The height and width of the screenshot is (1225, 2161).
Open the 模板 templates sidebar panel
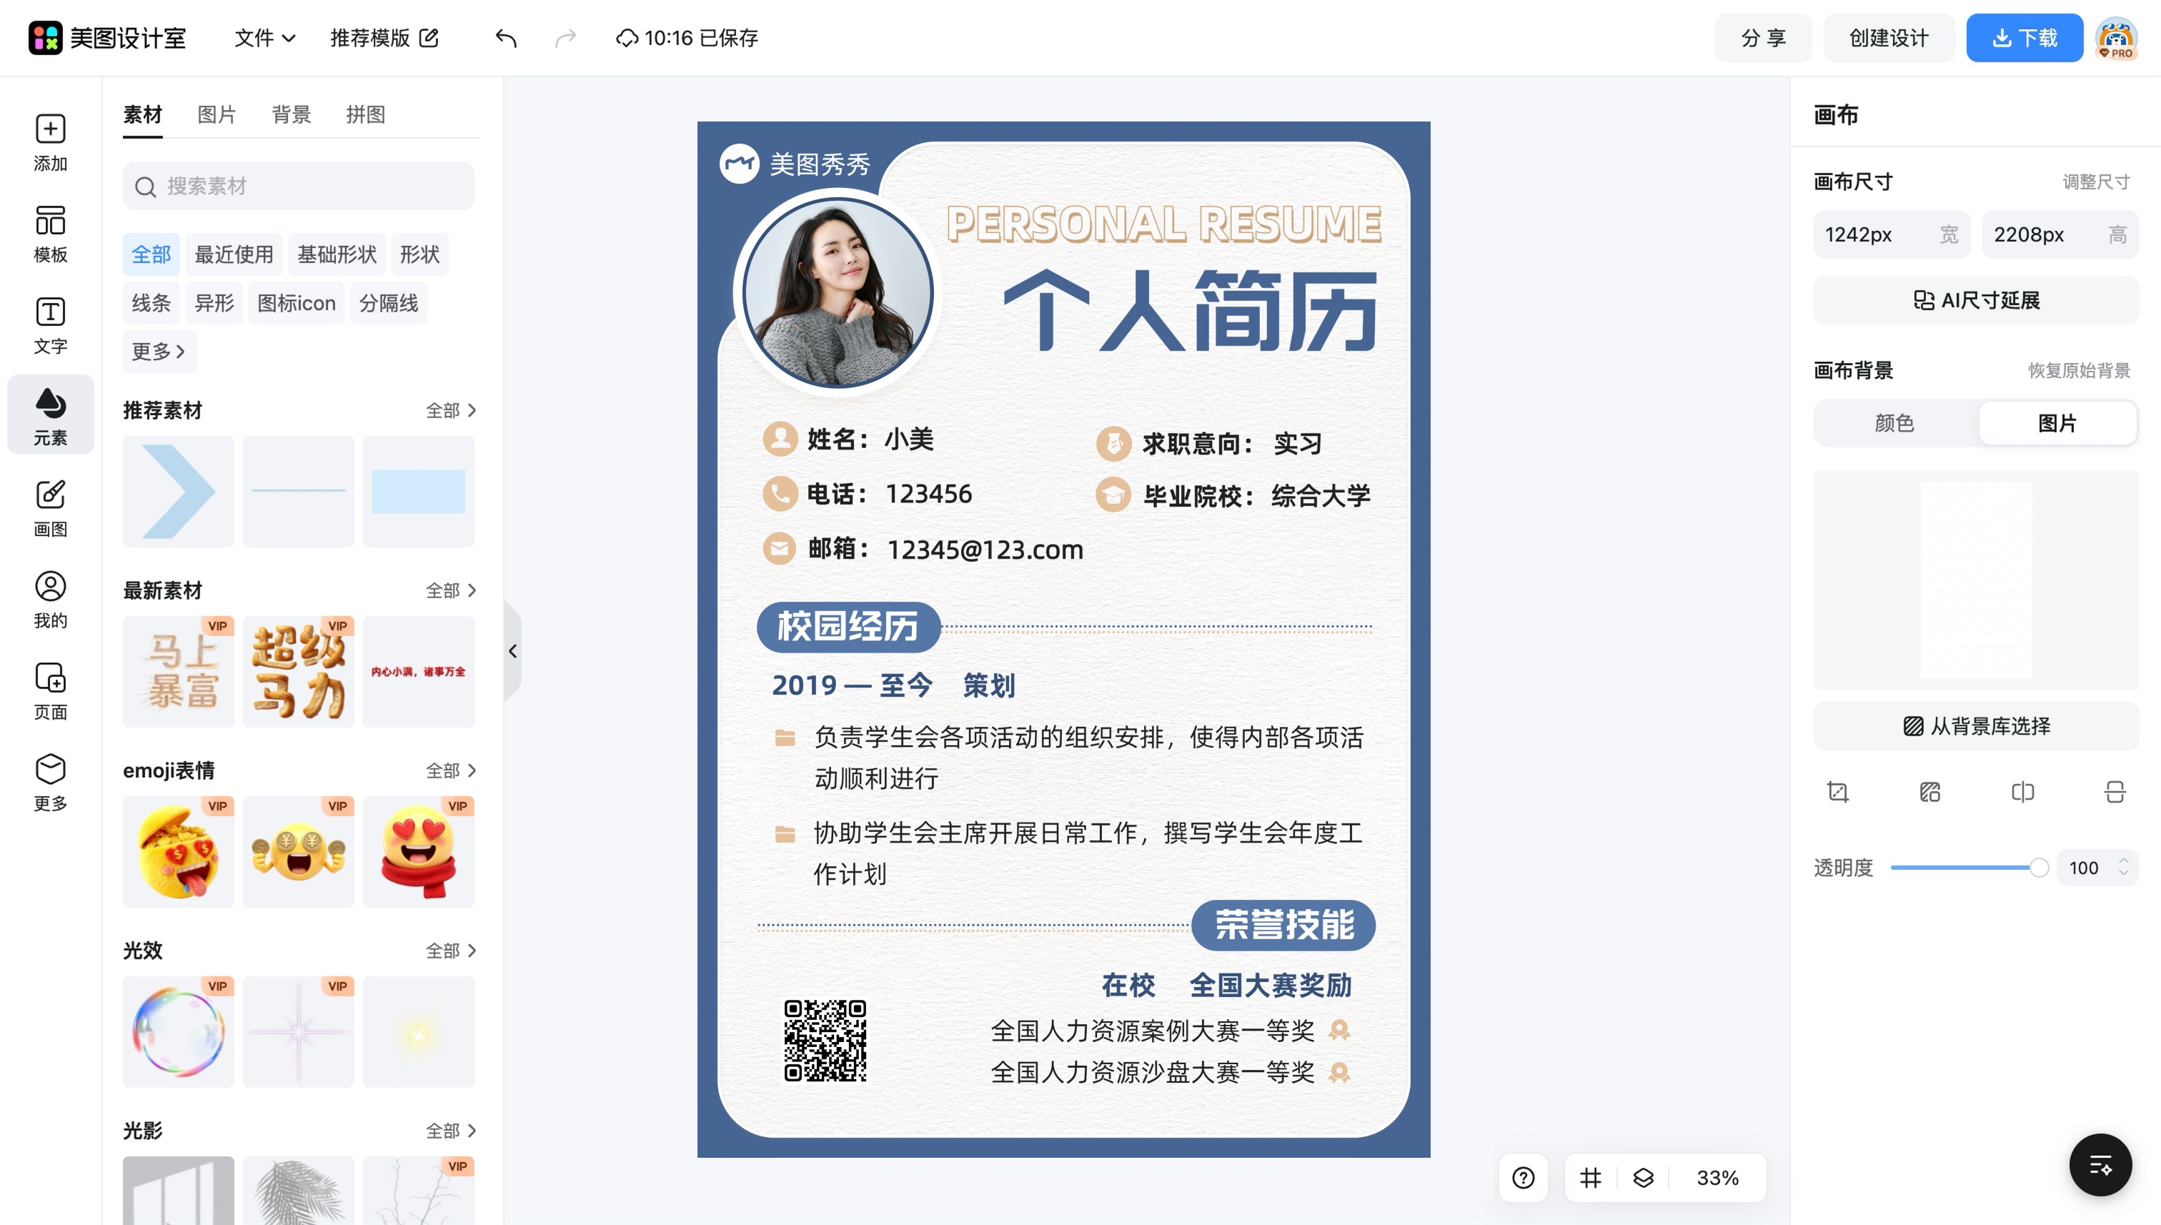point(51,234)
